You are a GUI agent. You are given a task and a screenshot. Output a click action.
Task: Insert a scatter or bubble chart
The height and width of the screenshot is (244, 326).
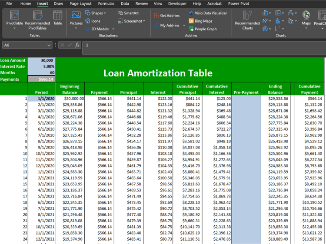pyautogui.click(x=278, y=29)
